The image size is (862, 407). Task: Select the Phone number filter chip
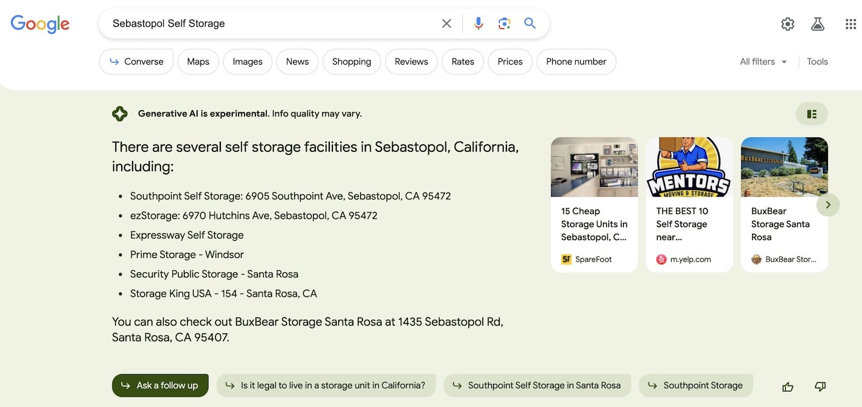pos(576,61)
